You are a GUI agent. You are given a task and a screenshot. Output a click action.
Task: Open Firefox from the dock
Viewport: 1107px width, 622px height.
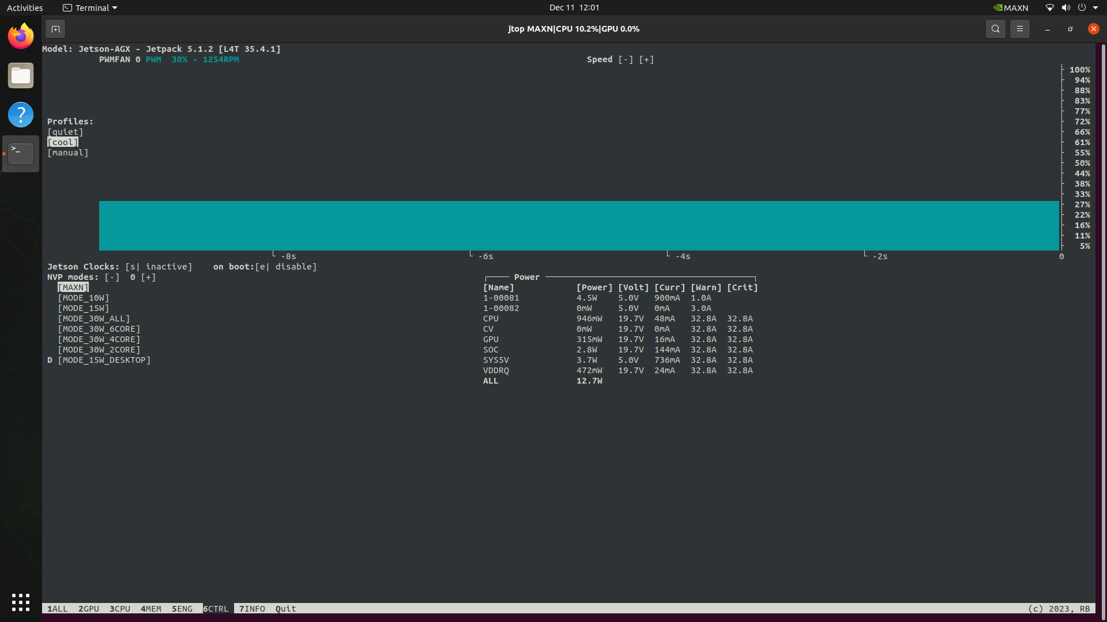pos(21,36)
